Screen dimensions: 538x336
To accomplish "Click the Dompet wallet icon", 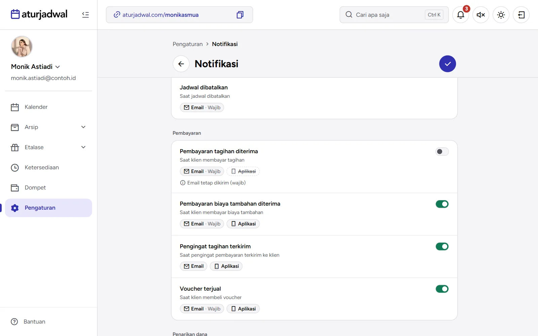I will coord(15,188).
